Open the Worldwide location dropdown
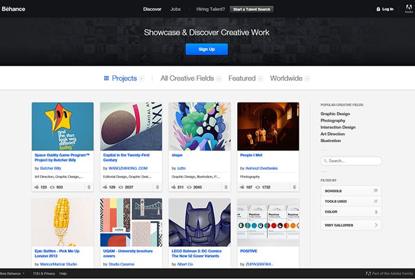 point(307,79)
